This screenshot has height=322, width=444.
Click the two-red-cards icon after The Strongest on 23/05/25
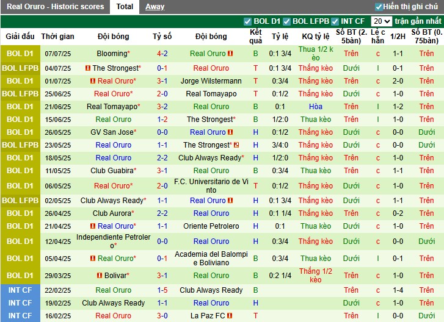[x=236, y=145]
